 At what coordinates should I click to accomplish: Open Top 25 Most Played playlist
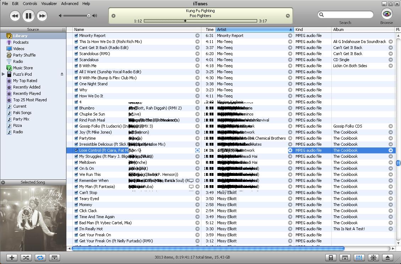[30, 100]
